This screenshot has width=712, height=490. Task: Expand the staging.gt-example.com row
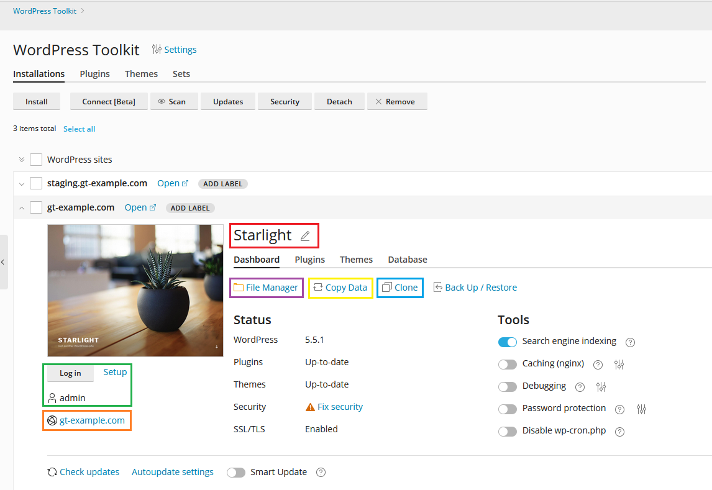click(x=21, y=184)
